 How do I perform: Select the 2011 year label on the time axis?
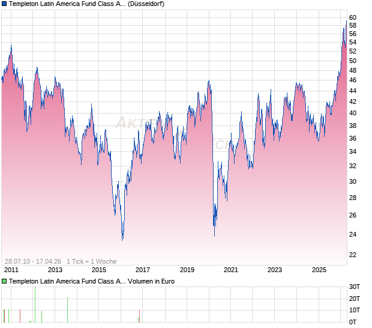[11, 270]
